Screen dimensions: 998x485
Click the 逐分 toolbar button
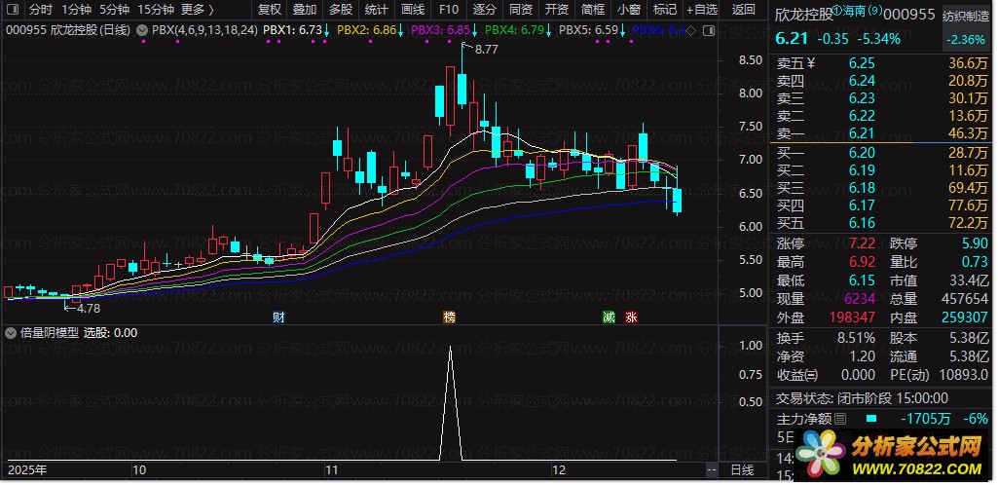click(484, 10)
